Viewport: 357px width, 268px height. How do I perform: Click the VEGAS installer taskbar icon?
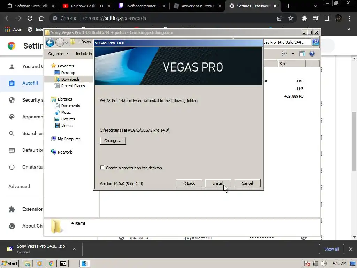84,263
